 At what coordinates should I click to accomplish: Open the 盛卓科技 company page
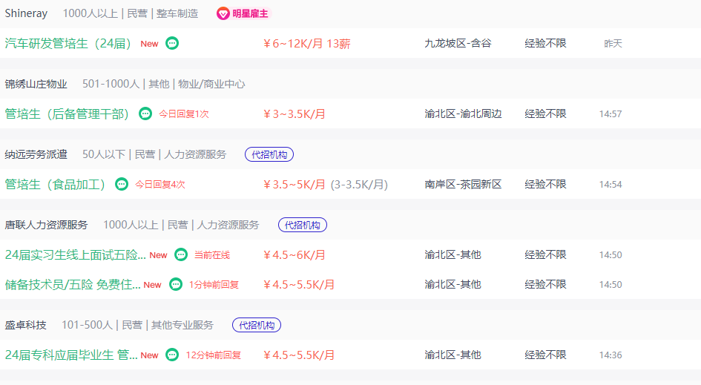[25, 325]
